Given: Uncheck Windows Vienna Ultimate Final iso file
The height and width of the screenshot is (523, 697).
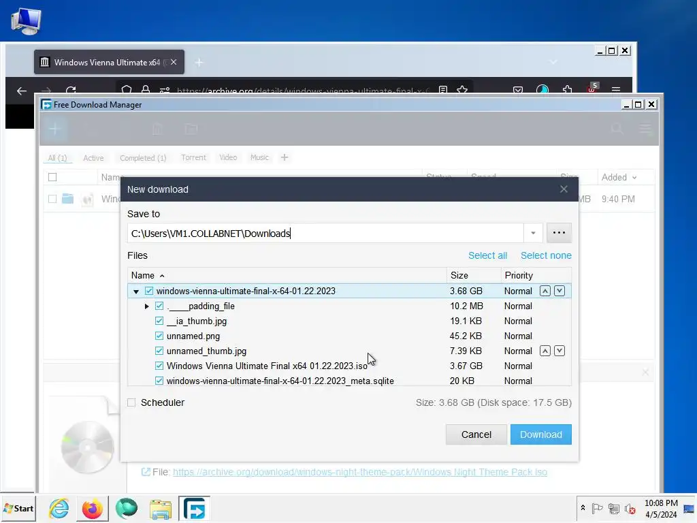Looking at the screenshot, I should tap(159, 366).
